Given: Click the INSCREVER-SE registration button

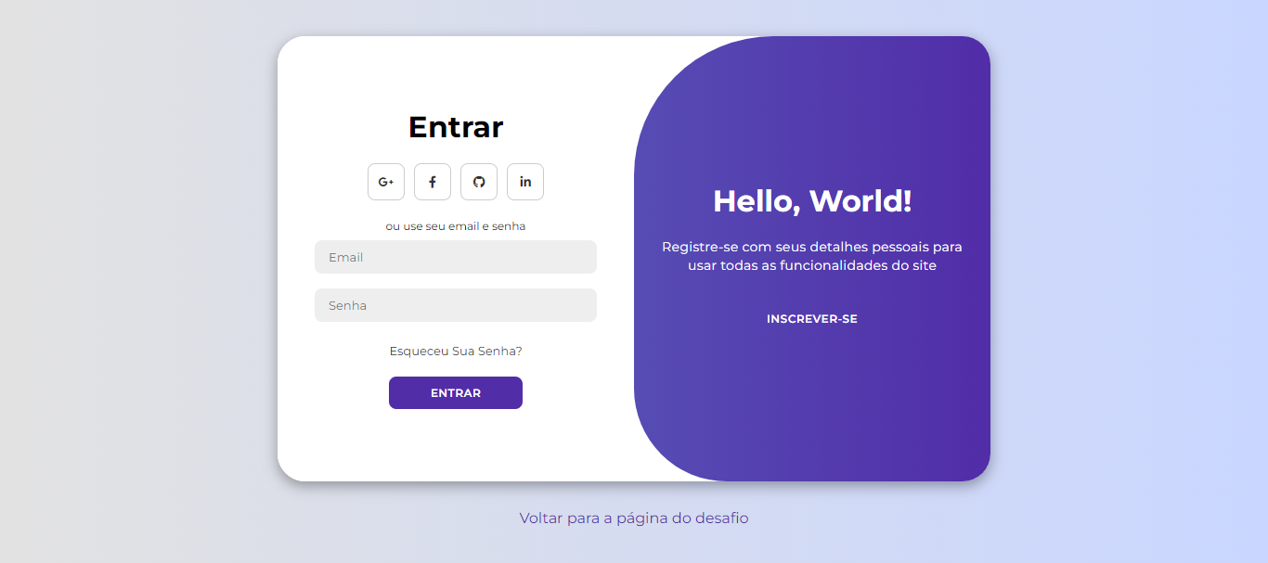Looking at the screenshot, I should coord(811,318).
